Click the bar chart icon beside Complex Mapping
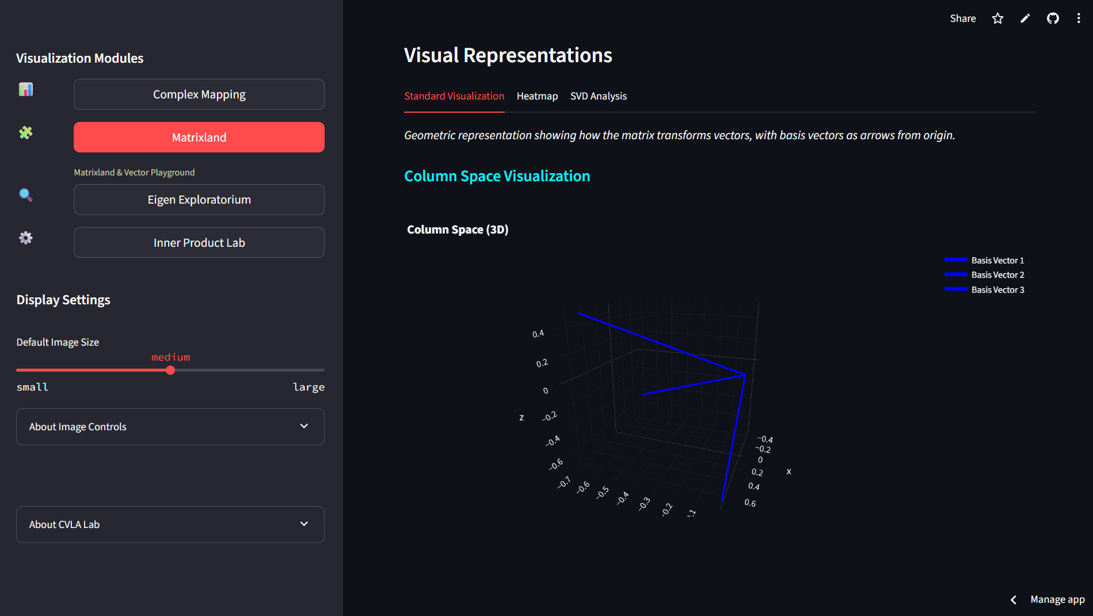The height and width of the screenshot is (616, 1093). click(x=25, y=90)
